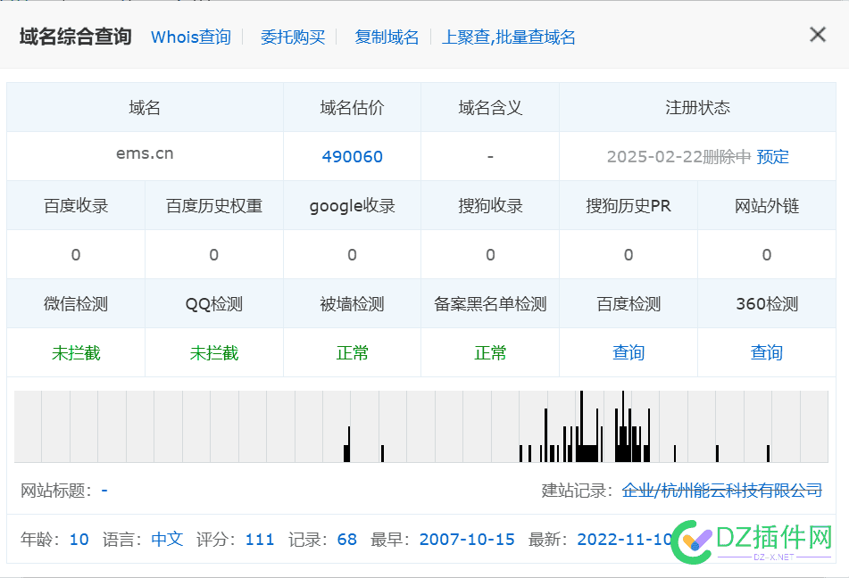
Task: Click the 搜狗历史PR header cell
Action: [x=628, y=206]
